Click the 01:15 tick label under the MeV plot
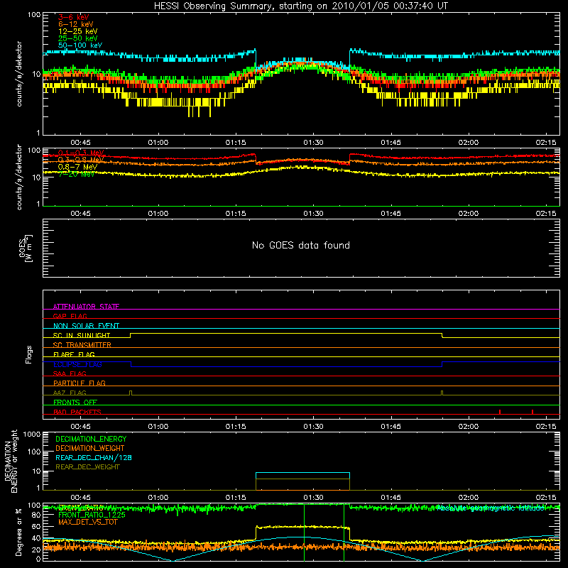Image resolution: width=568 pixels, height=568 pixels. point(236,214)
